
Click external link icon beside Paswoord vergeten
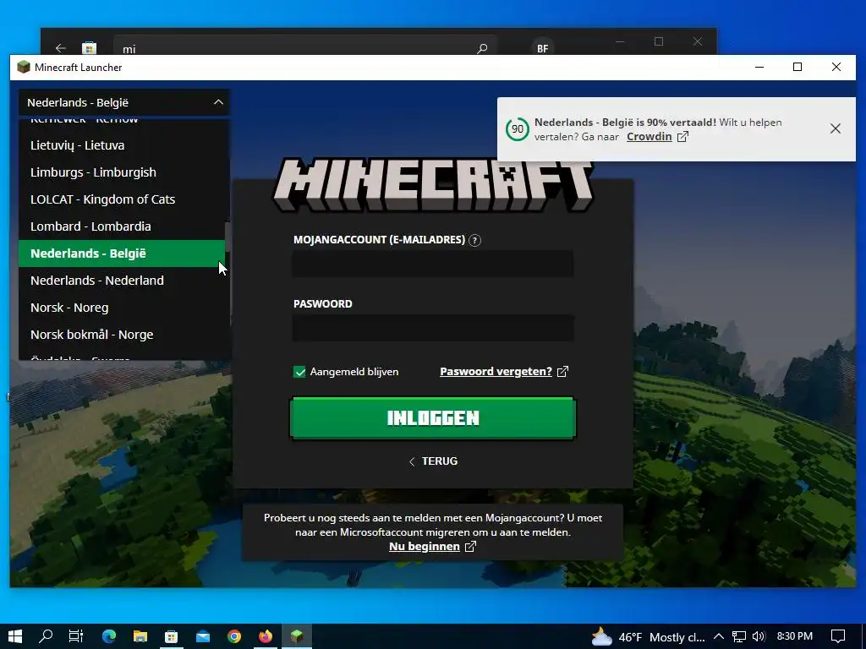coord(562,372)
